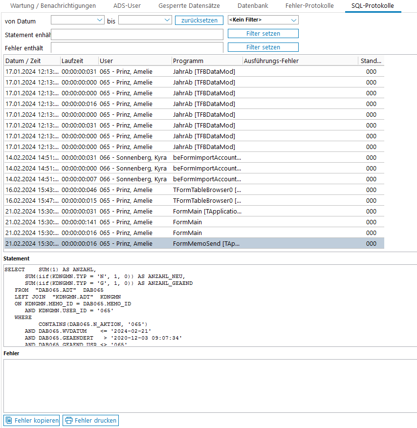Select the Gesperrte Datensätze tab
Screen dimensions: 417x428
189,6
